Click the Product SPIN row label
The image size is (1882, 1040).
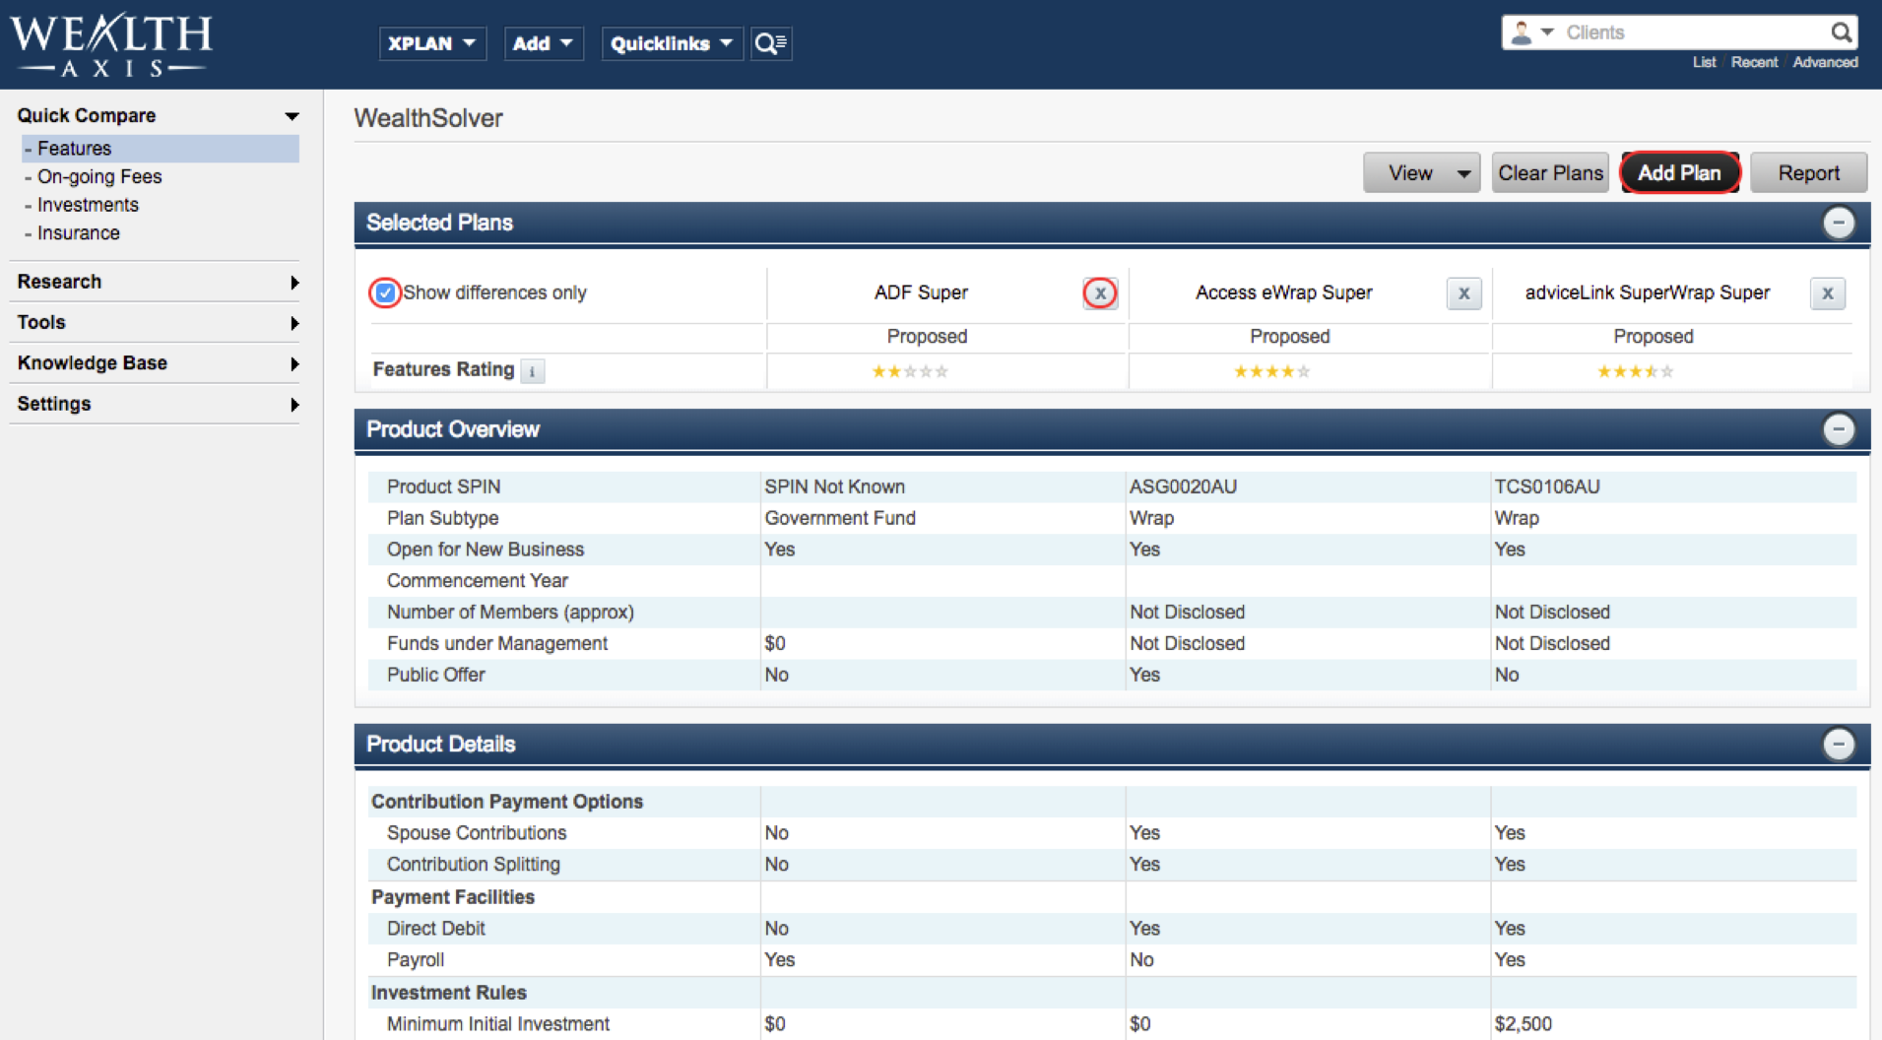point(443,487)
